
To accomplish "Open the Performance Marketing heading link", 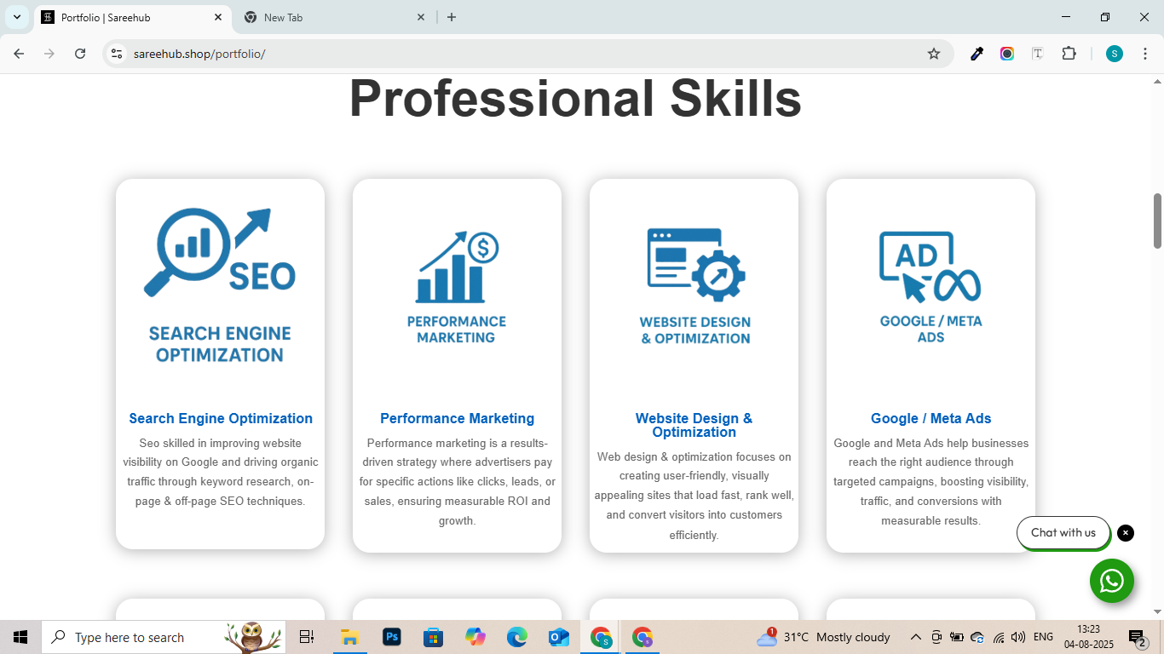I will point(457,418).
